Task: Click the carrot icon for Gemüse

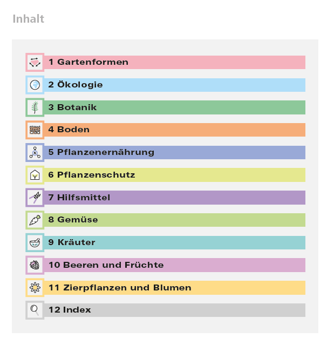Action: (x=35, y=220)
